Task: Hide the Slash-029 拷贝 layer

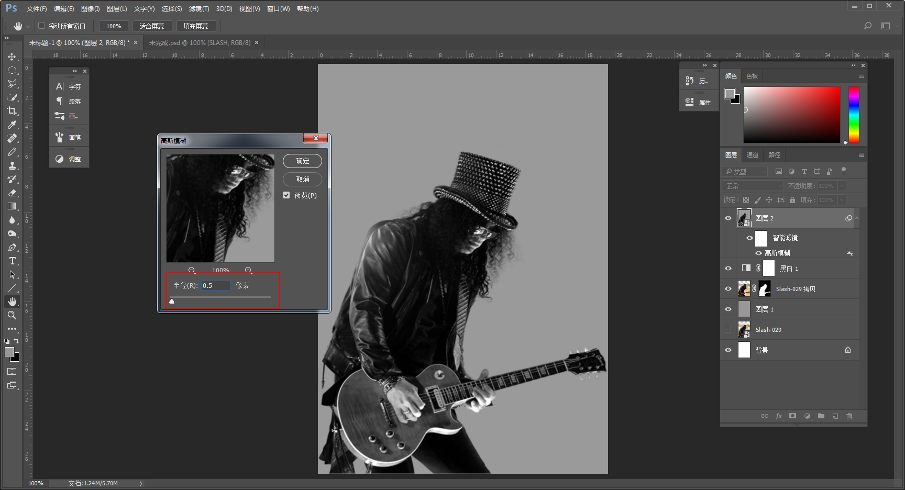Action: pyautogui.click(x=728, y=289)
